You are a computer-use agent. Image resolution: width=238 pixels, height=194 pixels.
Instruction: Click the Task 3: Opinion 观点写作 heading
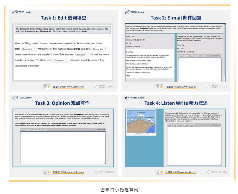tap(62, 103)
